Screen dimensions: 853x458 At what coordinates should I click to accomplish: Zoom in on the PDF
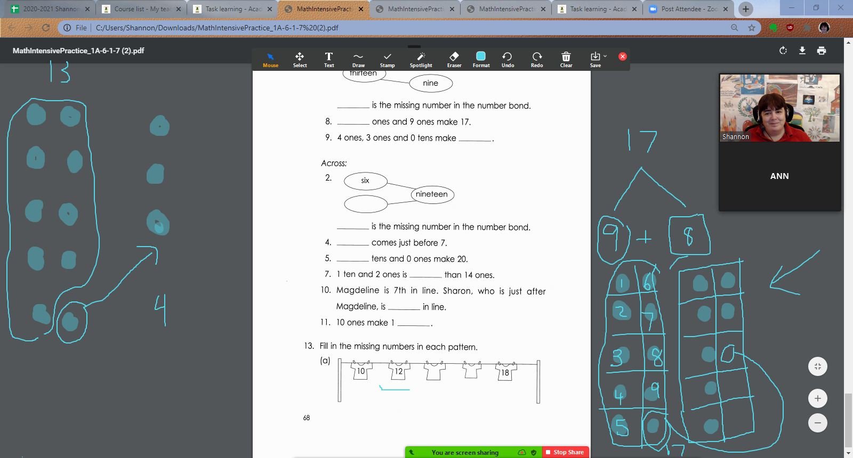(x=818, y=398)
